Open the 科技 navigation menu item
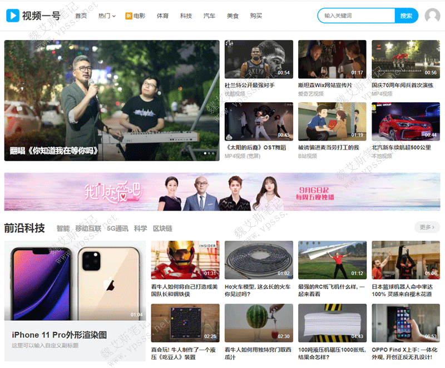 coord(186,16)
